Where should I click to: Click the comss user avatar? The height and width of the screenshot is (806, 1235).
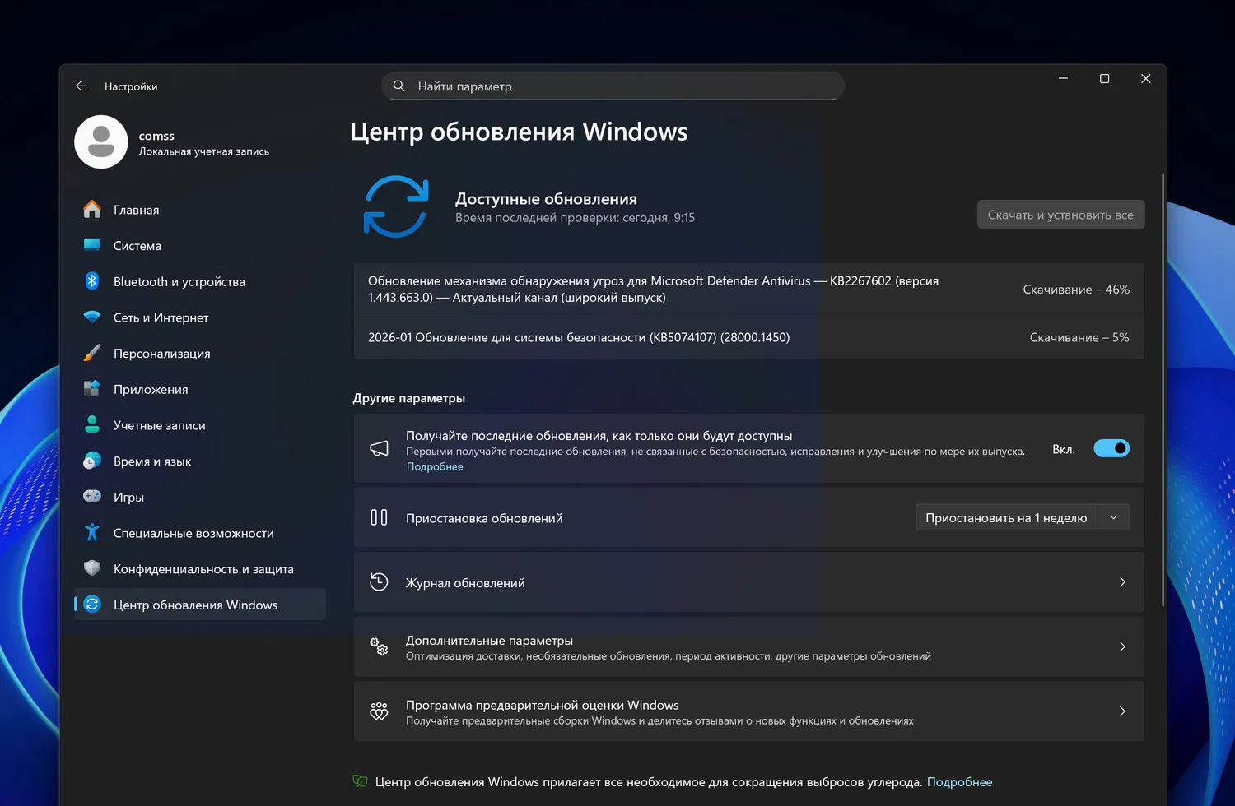101,142
